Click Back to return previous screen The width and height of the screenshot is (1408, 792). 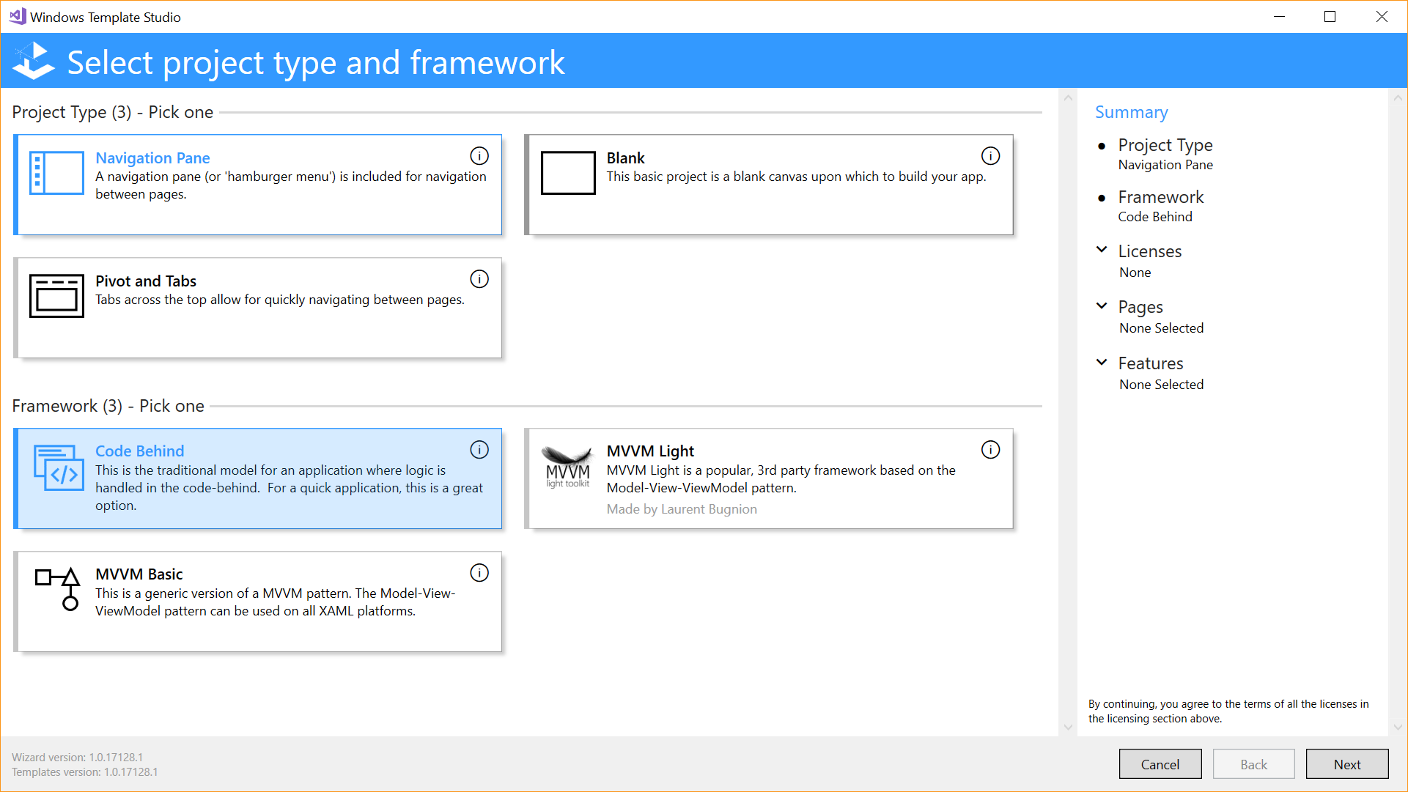tap(1254, 763)
